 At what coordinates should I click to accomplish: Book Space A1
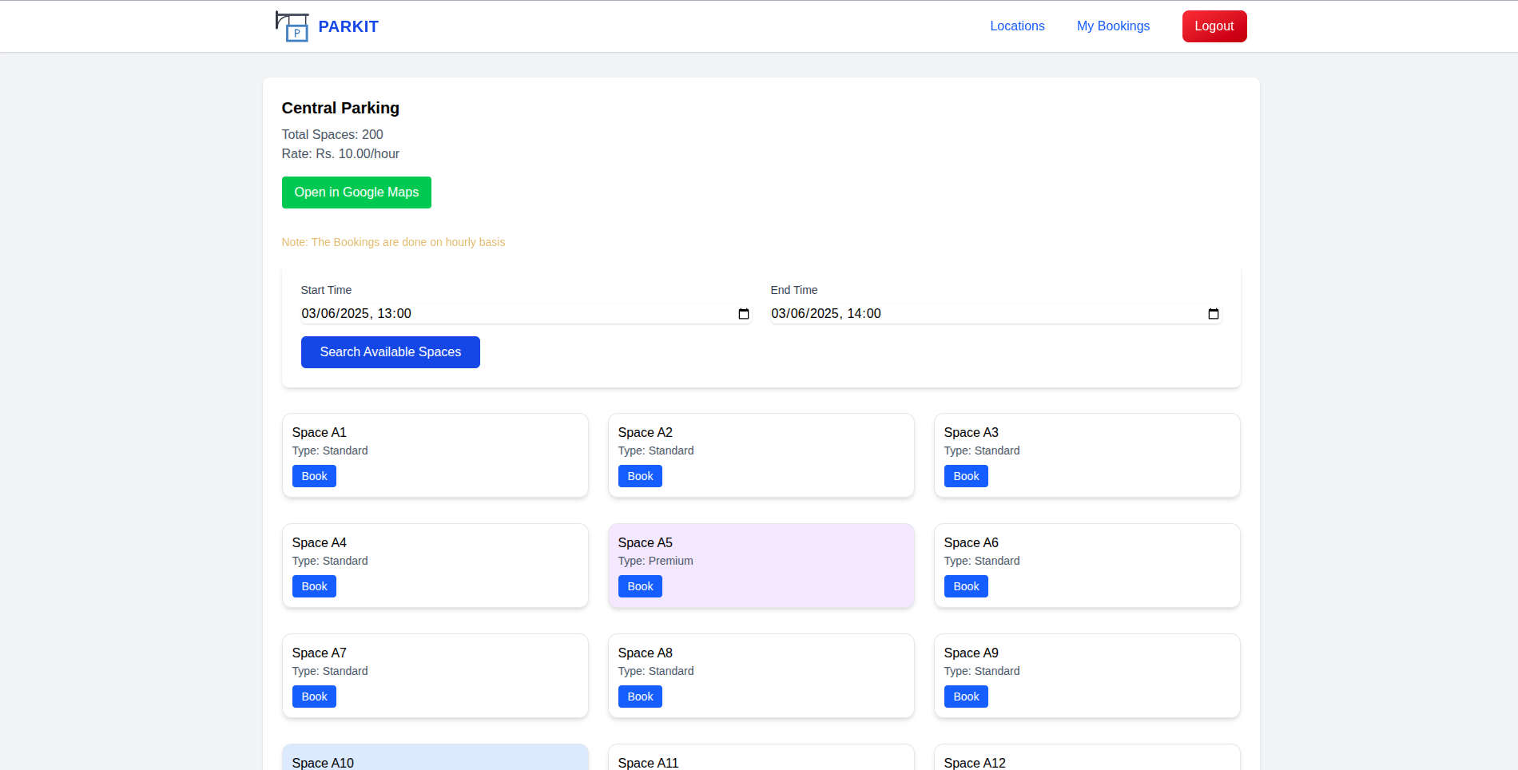click(314, 476)
